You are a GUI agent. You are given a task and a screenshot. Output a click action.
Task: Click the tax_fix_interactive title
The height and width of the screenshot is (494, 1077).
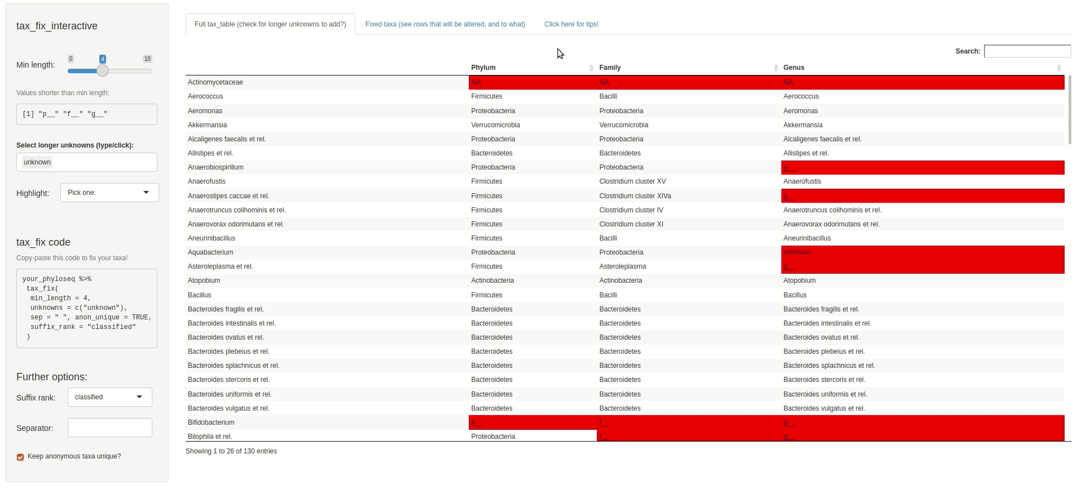[57, 26]
